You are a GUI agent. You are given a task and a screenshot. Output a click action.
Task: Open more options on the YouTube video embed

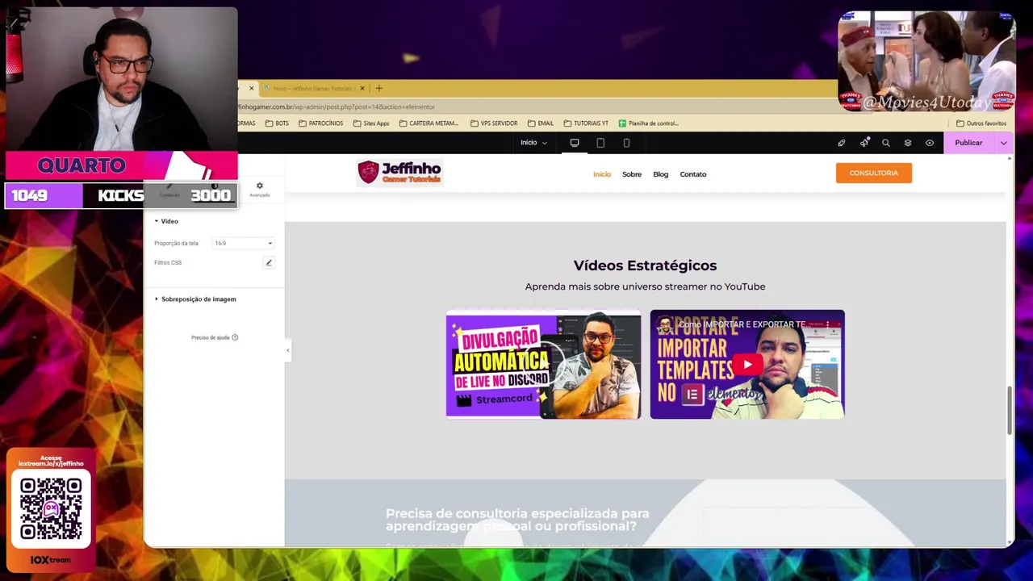point(827,324)
